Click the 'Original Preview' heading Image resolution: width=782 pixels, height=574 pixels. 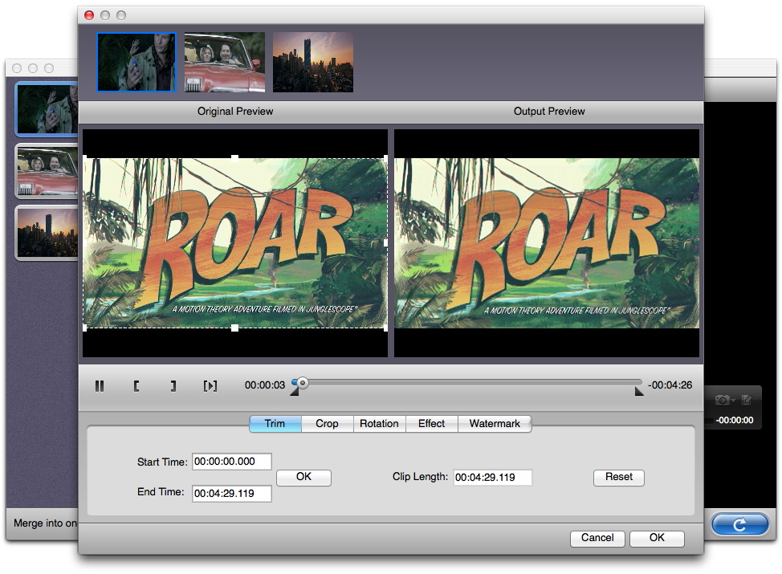[x=235, y=112]
